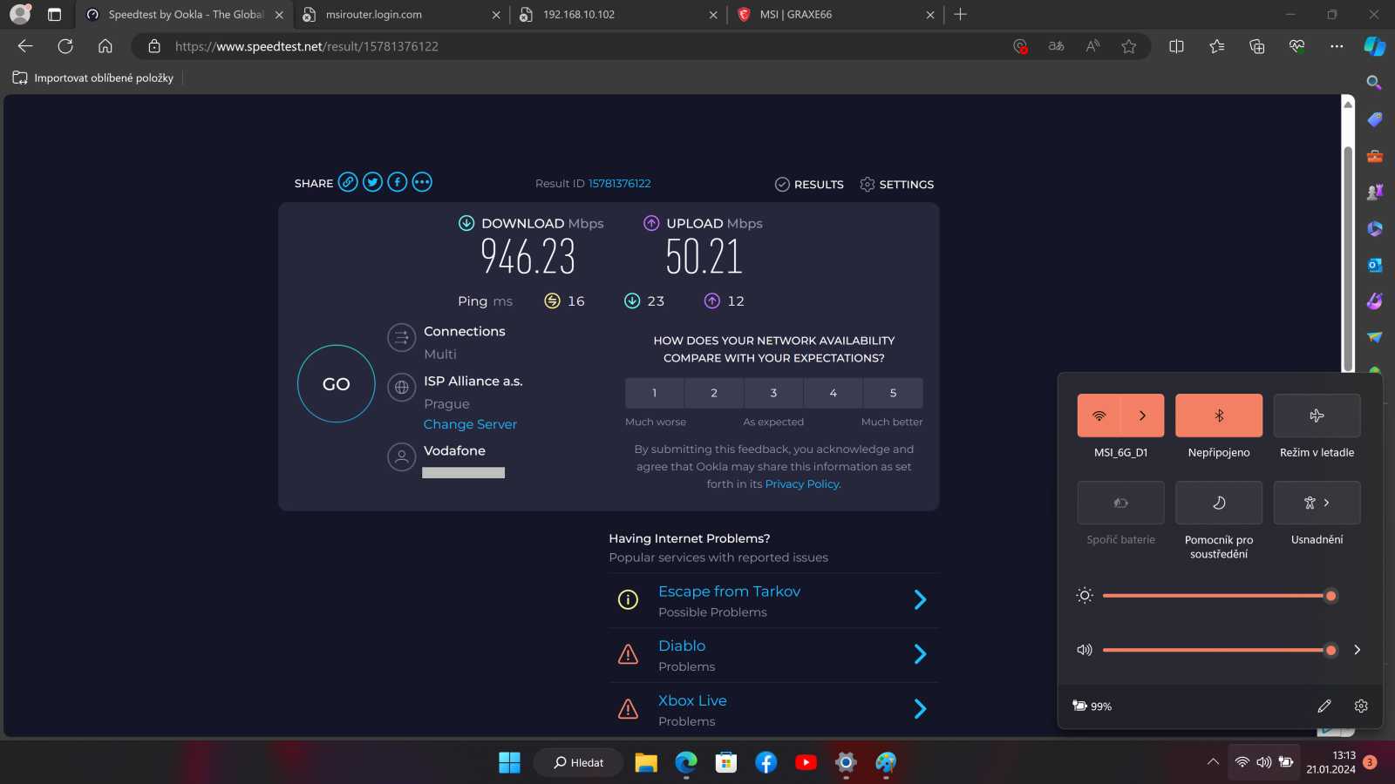Toggle Bluetooth Nepřipojeno tile
The width and height of the screenshot is (1395, 784).
tap(1219, 416)
